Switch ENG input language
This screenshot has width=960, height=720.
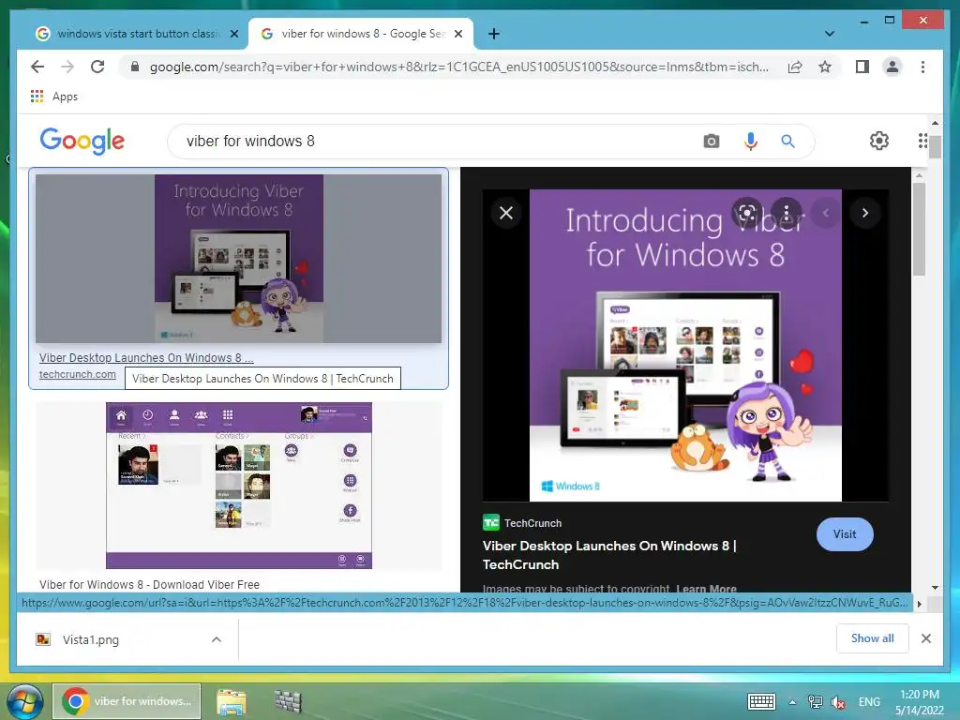pyautogui.click(x=869, y=702)
